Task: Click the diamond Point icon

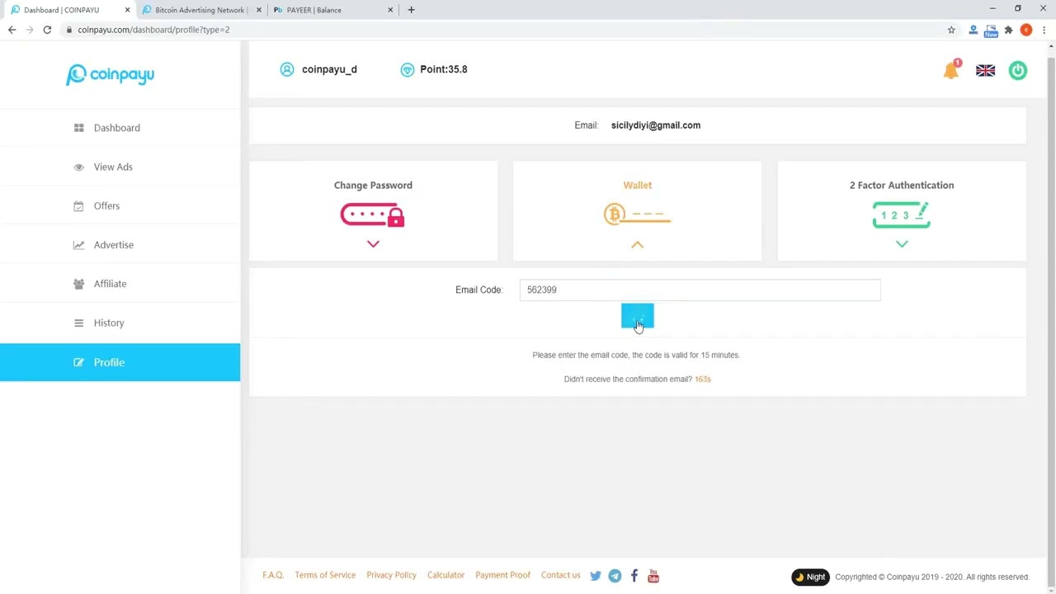Action: click(x=407, y=69)
